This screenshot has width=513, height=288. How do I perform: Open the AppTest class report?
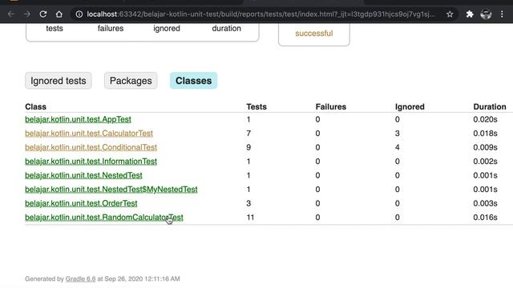pos(78,119)
